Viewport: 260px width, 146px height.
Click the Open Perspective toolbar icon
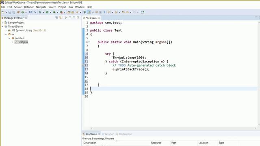(x=143, y=12)
